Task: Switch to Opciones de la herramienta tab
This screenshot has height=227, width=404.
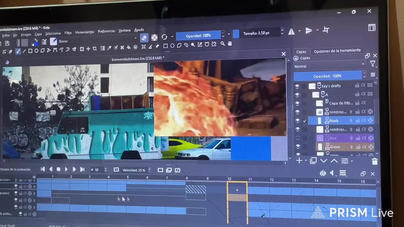Action: pyautogui.click(x=337, y=50)
